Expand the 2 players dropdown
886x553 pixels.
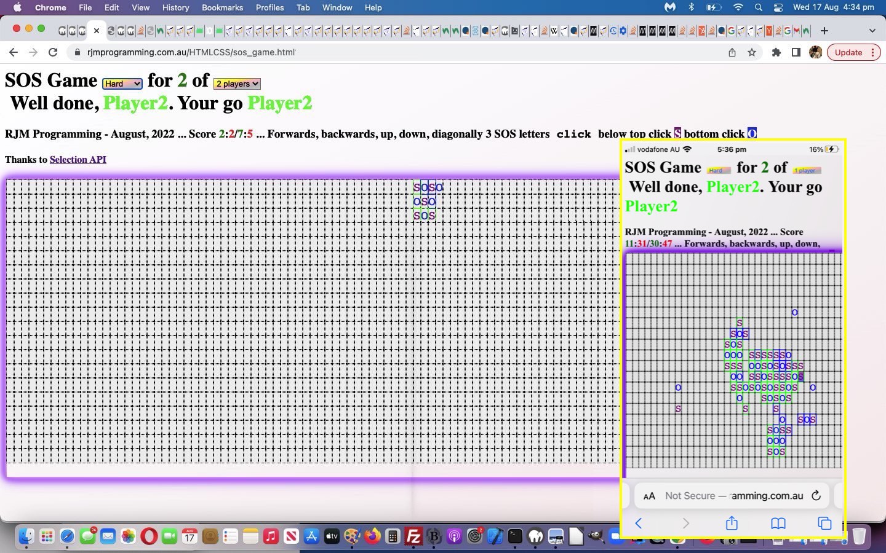pos(237,84)
